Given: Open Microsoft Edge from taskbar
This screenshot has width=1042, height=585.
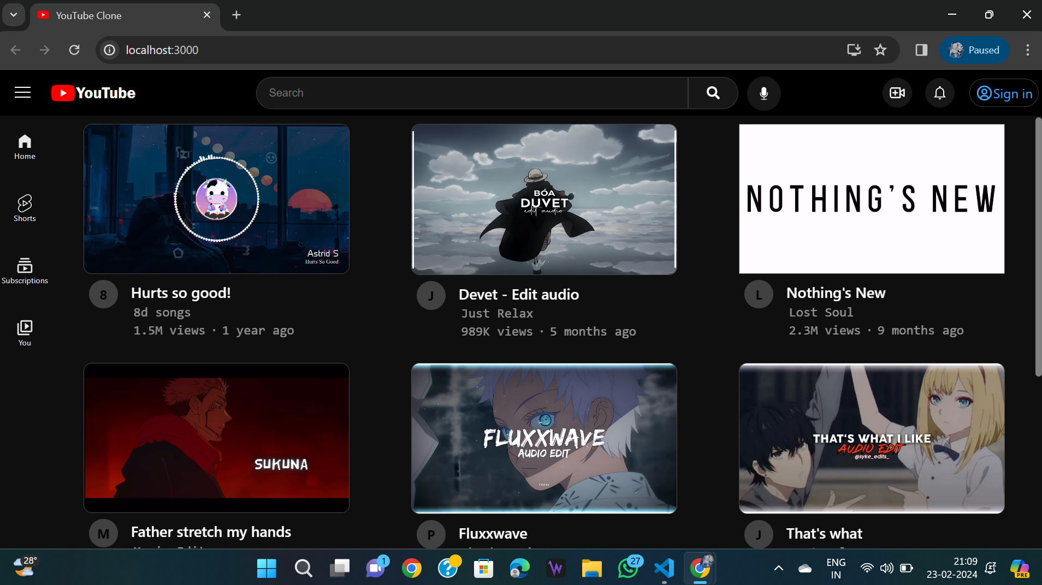Looking at the screenshot, I should (x=519, y=568).
